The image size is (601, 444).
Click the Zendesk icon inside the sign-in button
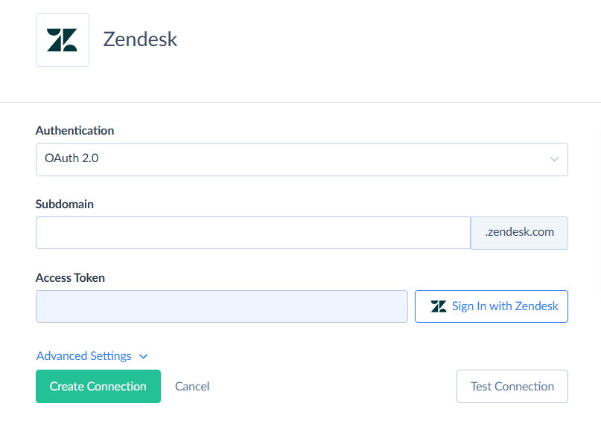point(439,306)
